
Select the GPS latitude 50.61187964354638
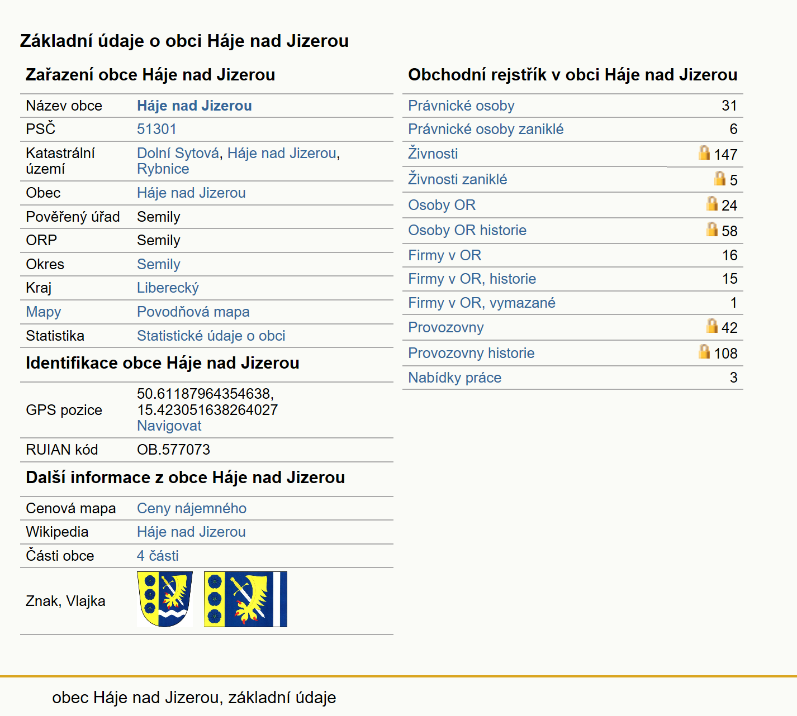tap(205, 394)
